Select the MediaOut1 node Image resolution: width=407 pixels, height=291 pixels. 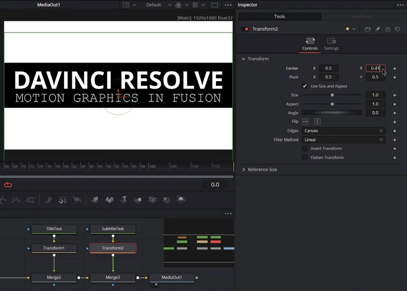click(x=171, y=278)
